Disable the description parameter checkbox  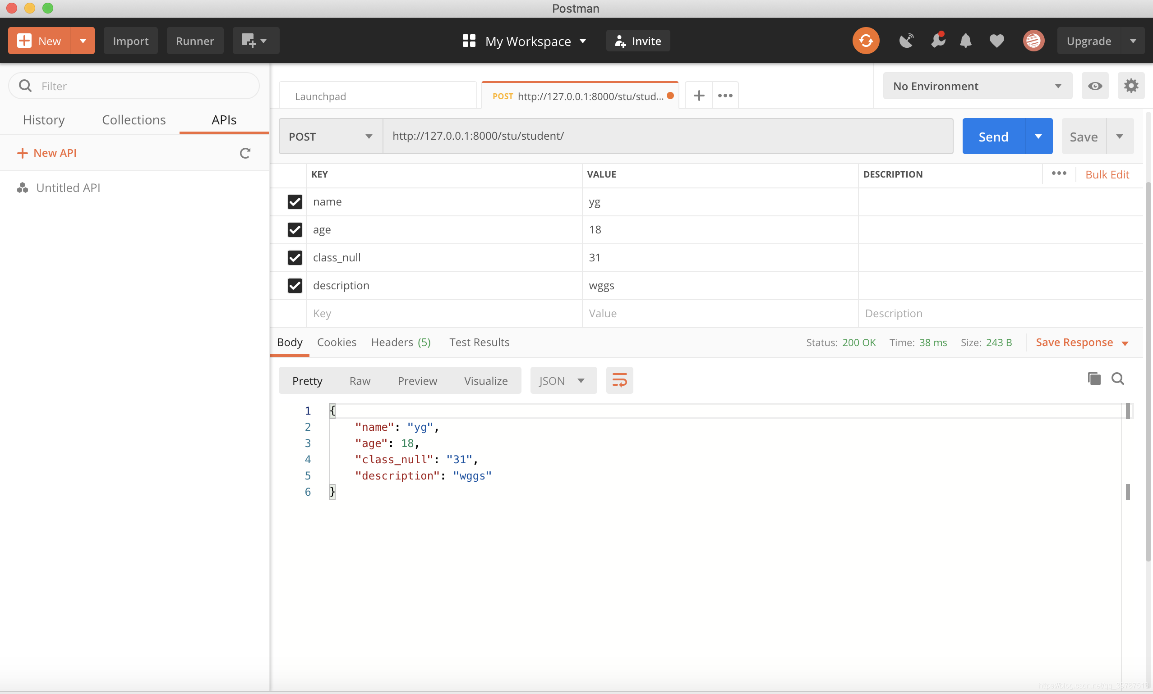[x=294, y=285]
